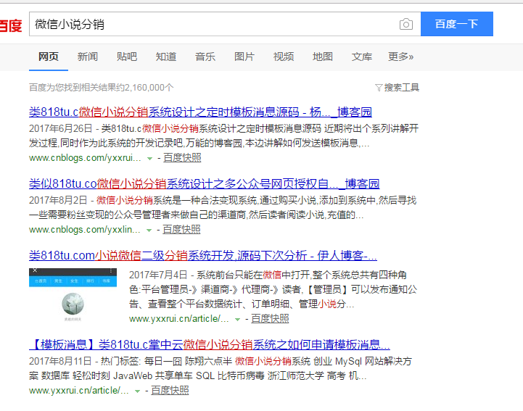
Task: Switch to the 文库 tab
Action: tap(362, 57)
